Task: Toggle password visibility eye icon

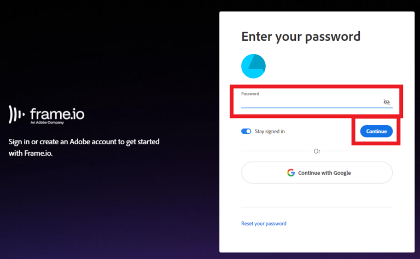Action: click(387, 102)
